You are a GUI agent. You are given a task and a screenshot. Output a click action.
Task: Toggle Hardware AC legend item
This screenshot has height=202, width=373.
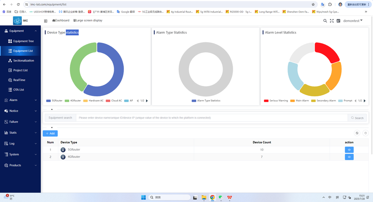(94, 101)
